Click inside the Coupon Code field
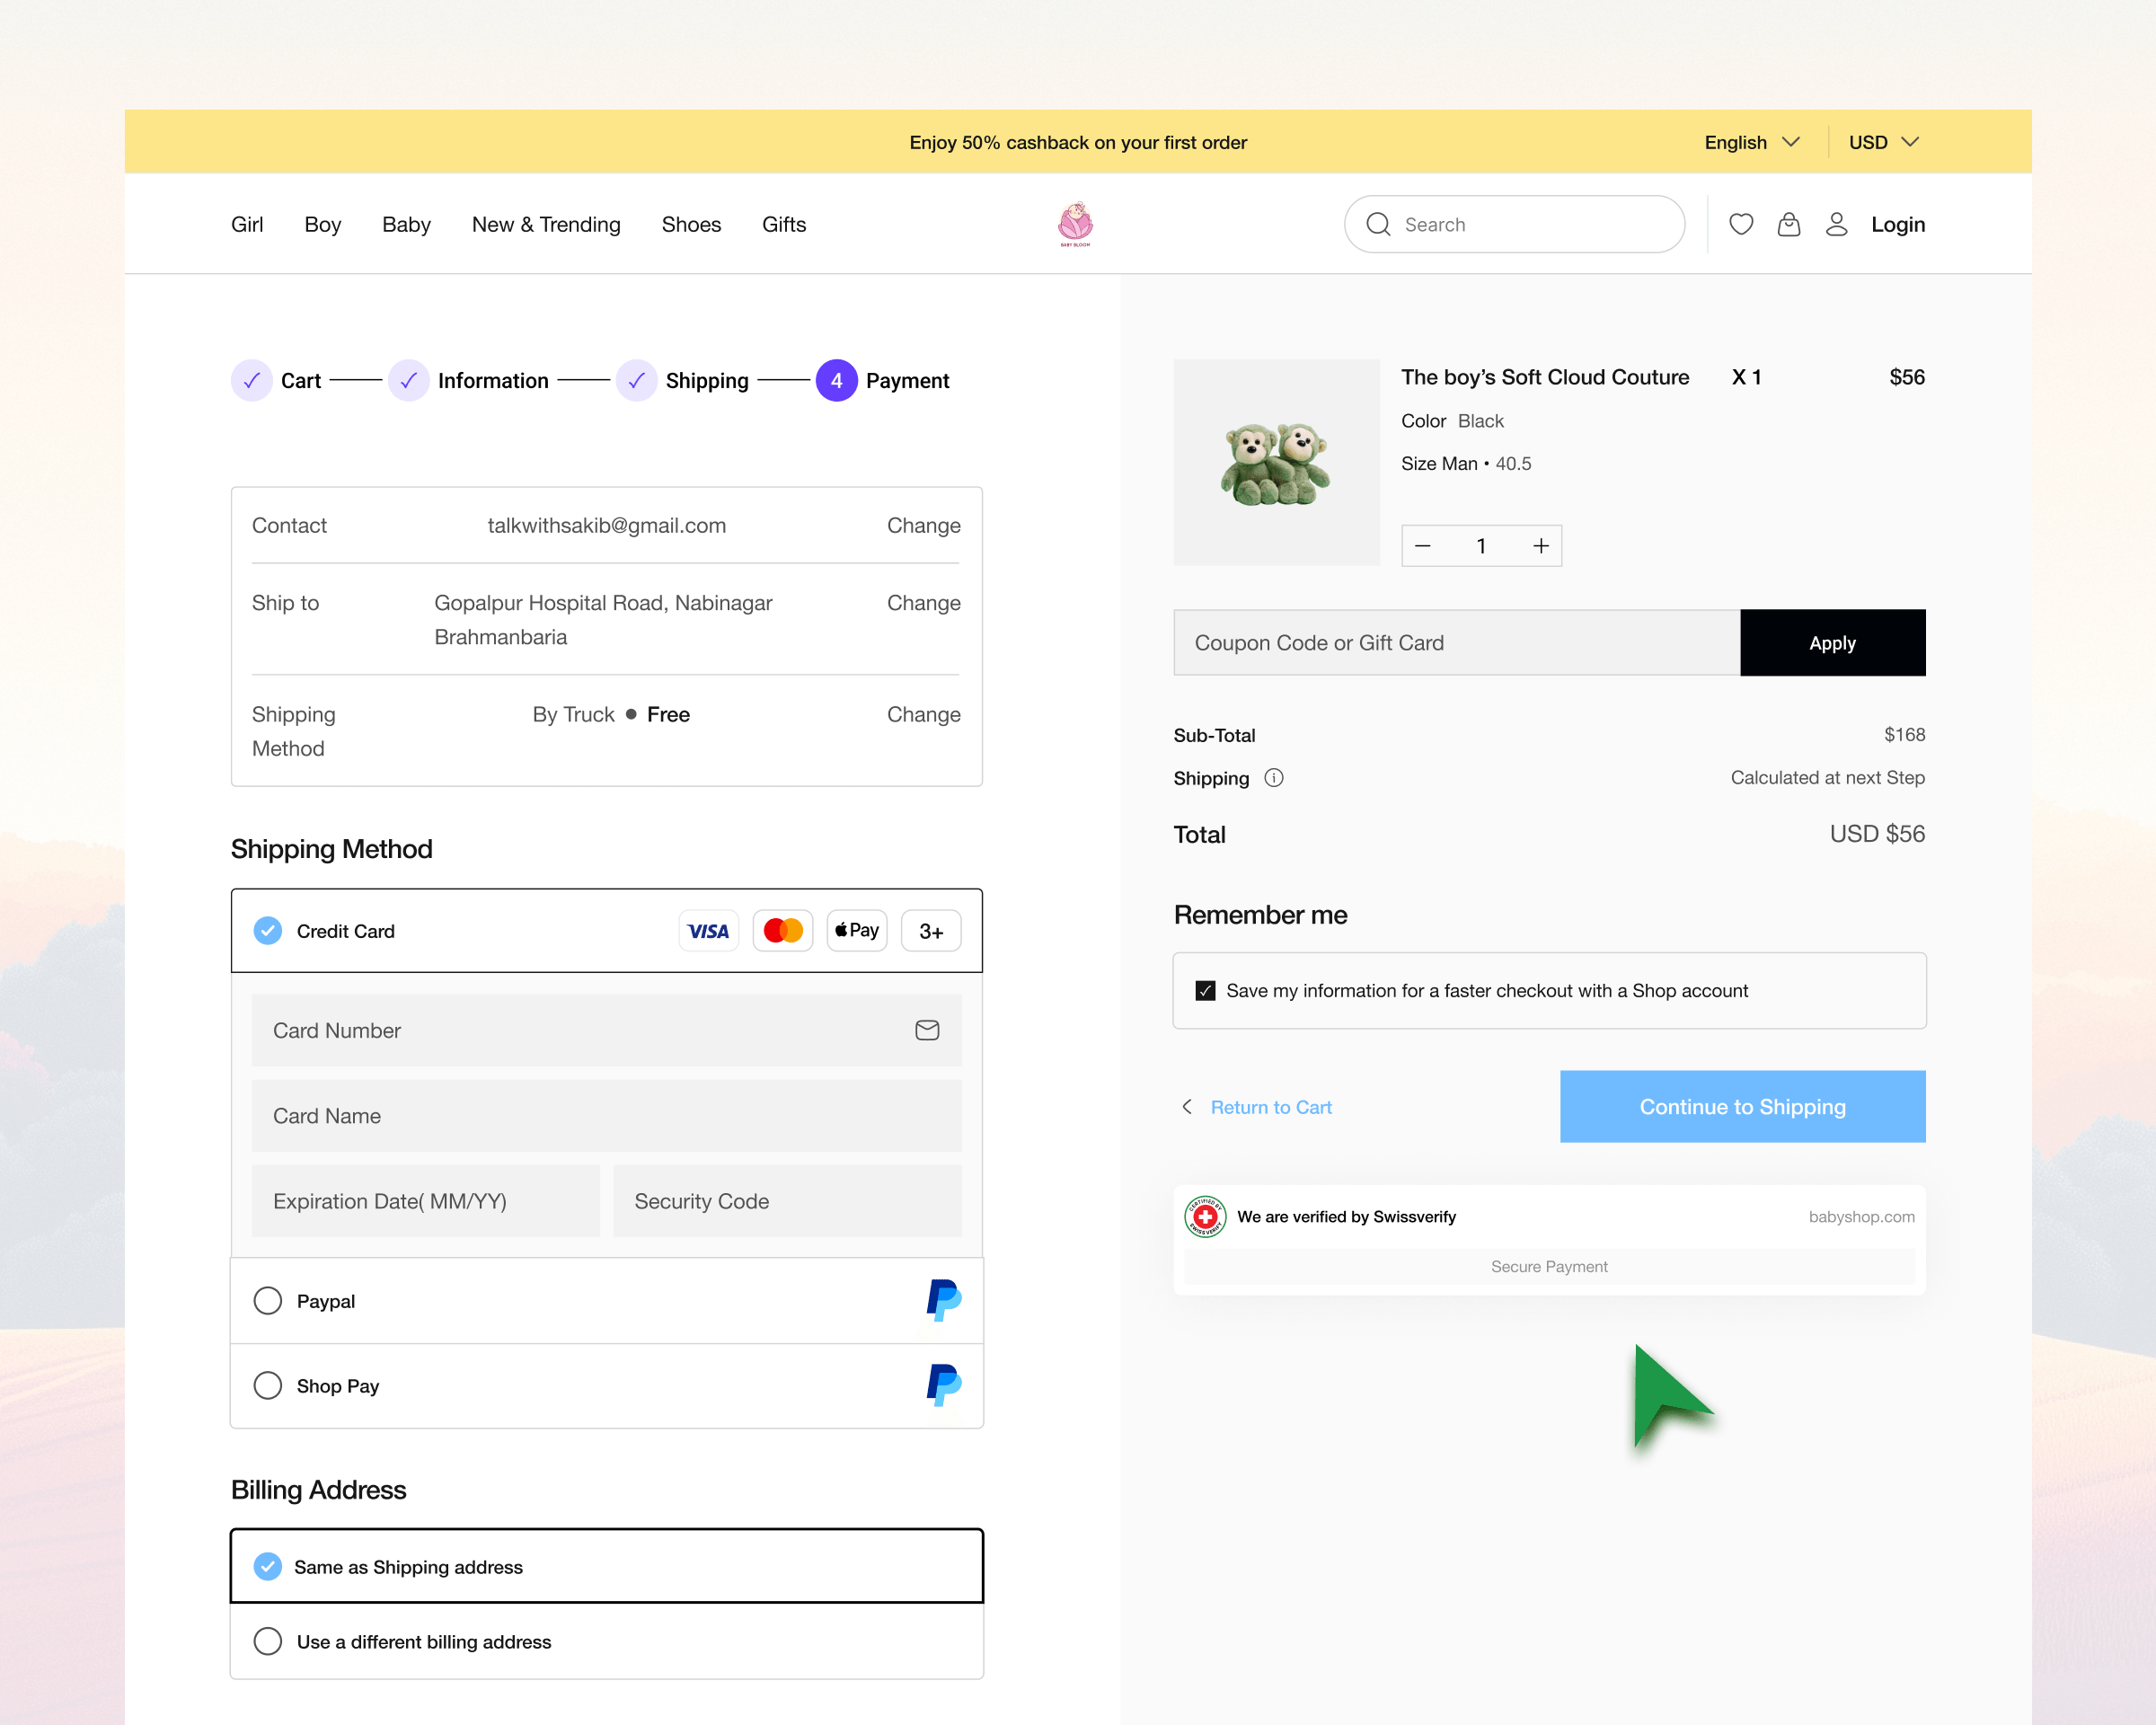Screen dimensions: 2156x1725 [1456, 643]
